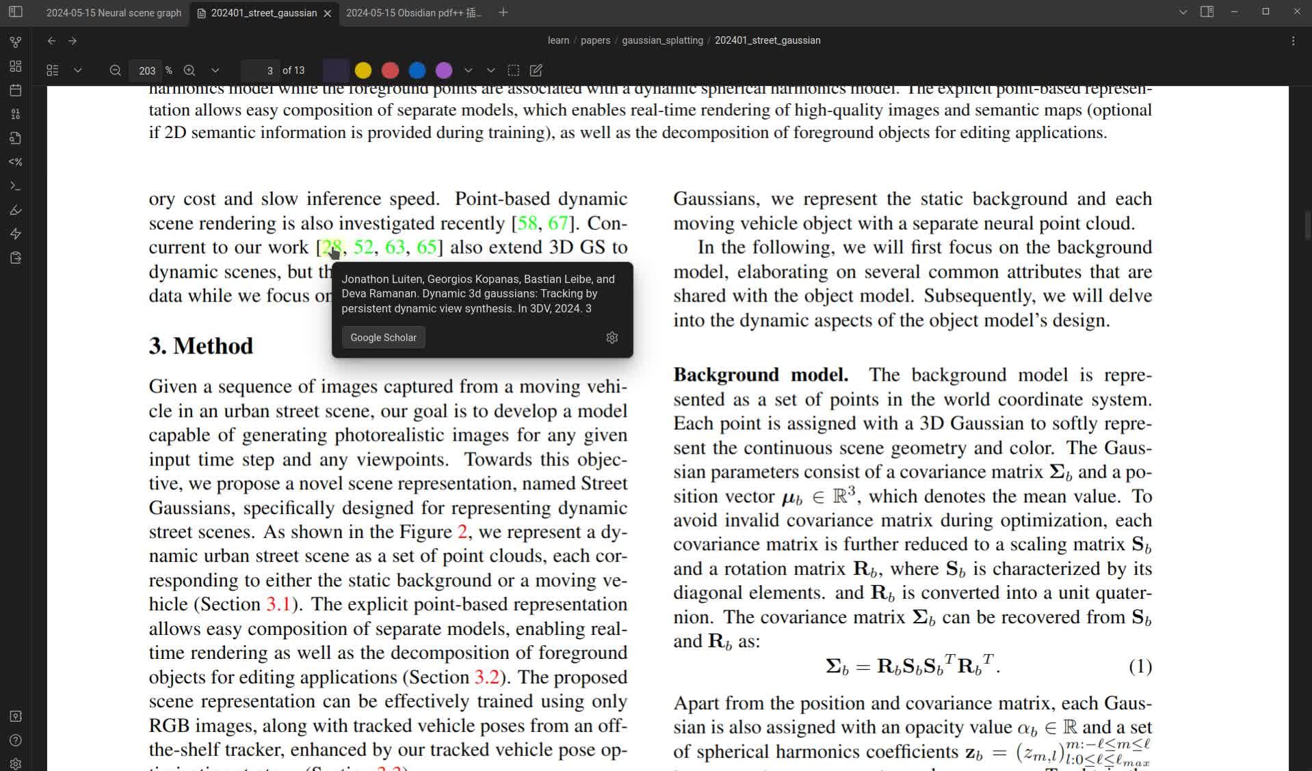Switch to the Obsidian pdf++ tab
This screenshot has width=1312, height=771.
click(x=414, y=13)
